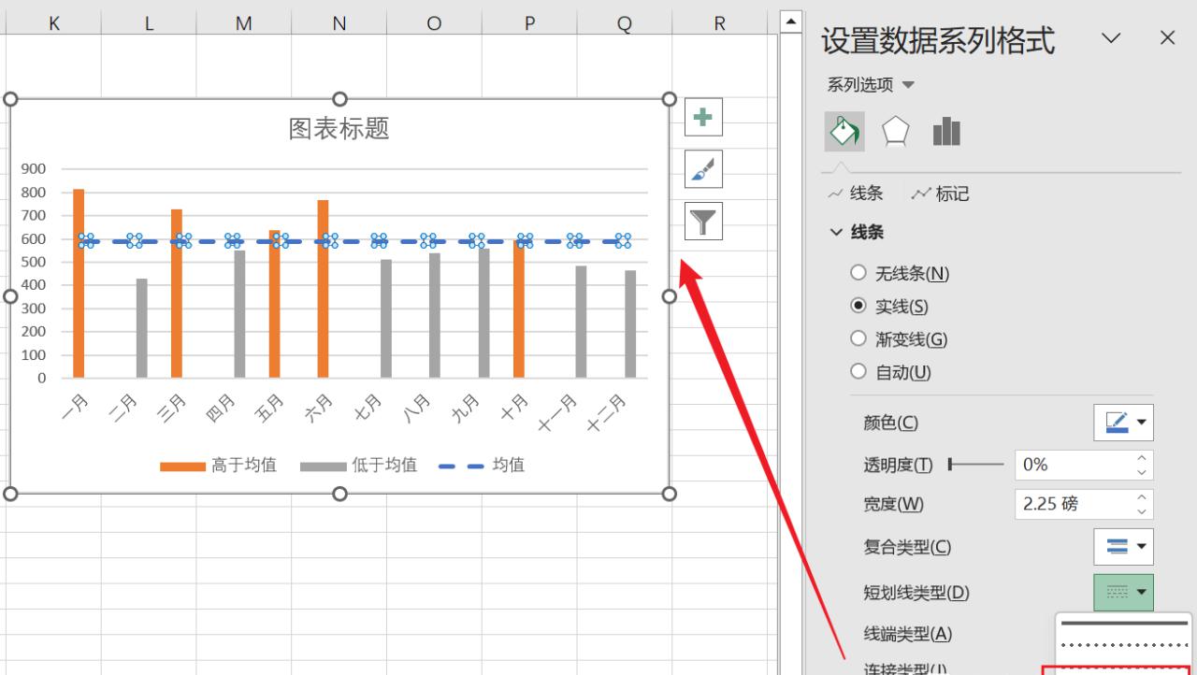The width and height of the screenshot is (1197, 675).
Task: Click the 900 value axis label
Action: tap(33, 169)
